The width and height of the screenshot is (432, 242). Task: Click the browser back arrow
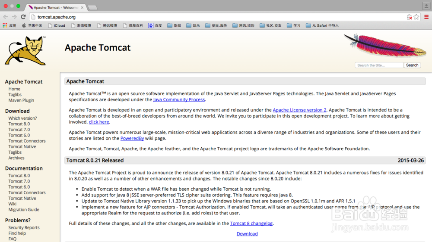(x=6, y=17)
